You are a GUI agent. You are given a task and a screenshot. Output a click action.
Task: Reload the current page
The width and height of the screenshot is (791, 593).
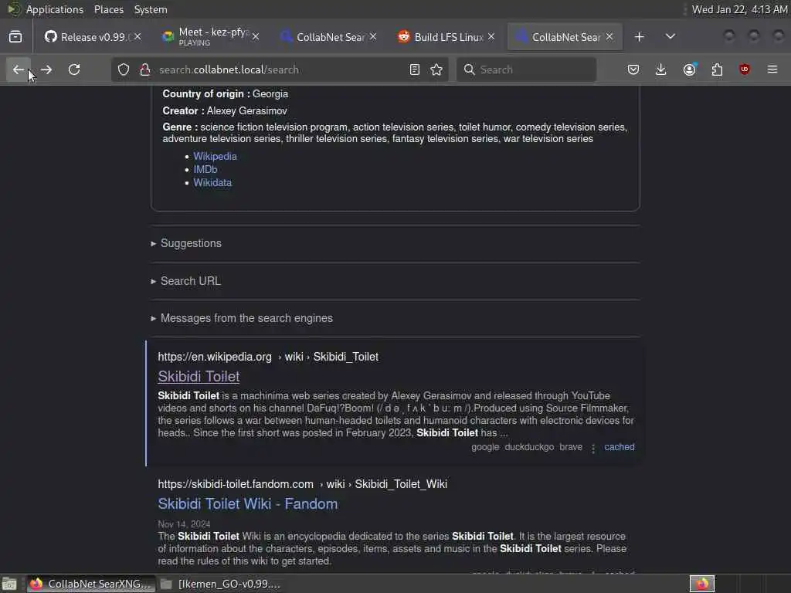click(x=74, y=69)
